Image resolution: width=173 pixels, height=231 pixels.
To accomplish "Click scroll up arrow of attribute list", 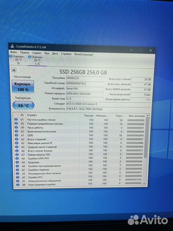I will pyautogui.click(x=147, y=115).
